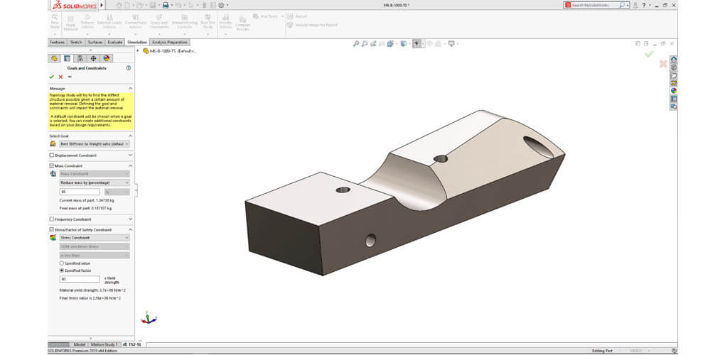Click the yield strength factor input field
Image resolution: width=725 pixels, height=355 pixels.
click(80, 279)
